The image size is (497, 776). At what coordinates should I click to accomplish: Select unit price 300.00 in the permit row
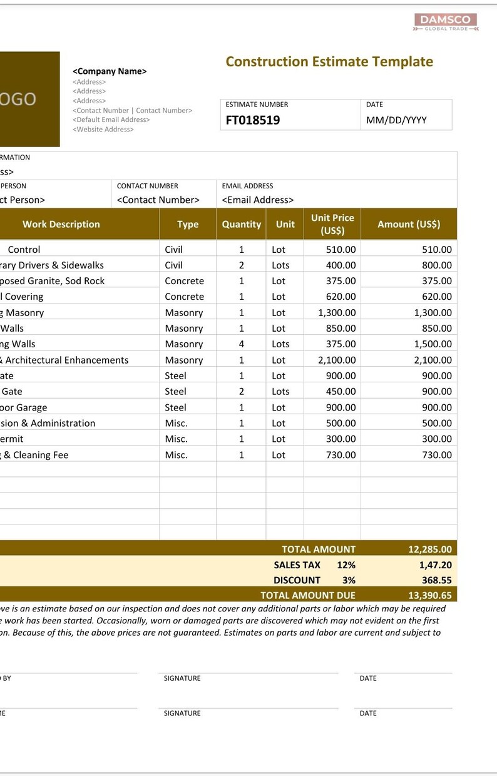click(x=341, y=439)
